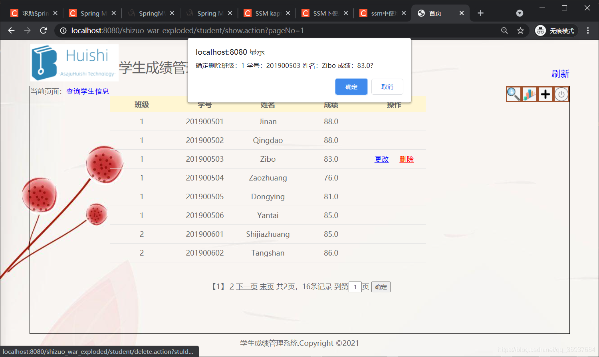Close the 求助Spring tab
Image resolution: width=599 pixels, height=357 pixels.
click(55, 13)
